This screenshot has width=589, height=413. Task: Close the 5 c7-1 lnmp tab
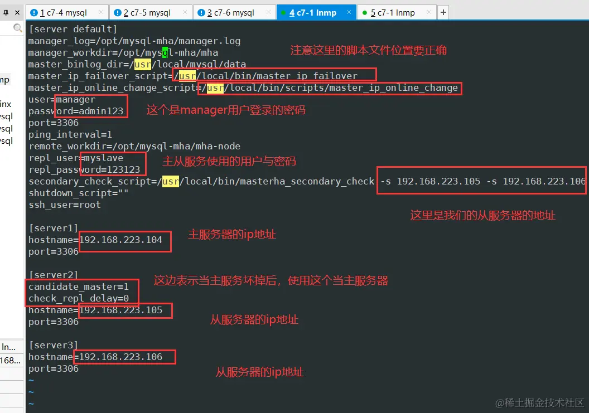(429, 12)
